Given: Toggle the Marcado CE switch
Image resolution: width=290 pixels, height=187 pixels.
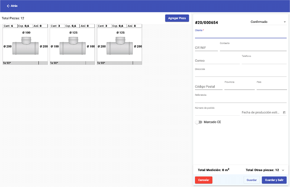Looking at the screenshot, I should point(198,122).
